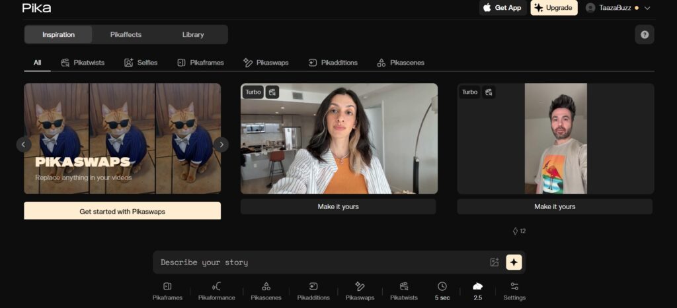Filter by Pikatwists category
The width and height of the screenshot is (677, 308).
[x=83, y=63]
